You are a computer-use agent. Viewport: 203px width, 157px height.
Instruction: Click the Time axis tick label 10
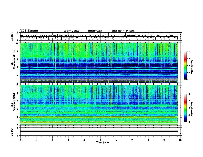click(x=180, y=140)
